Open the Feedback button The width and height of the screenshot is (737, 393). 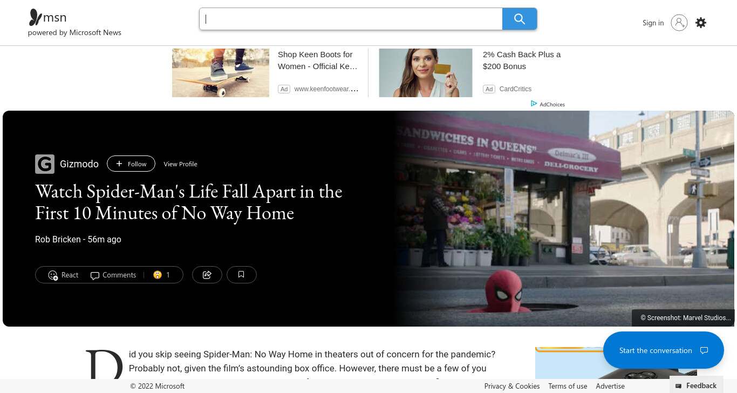click(697, 385)
